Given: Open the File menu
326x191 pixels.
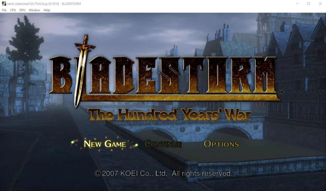Looking at the screenshot, I should [x=4, y=10].
